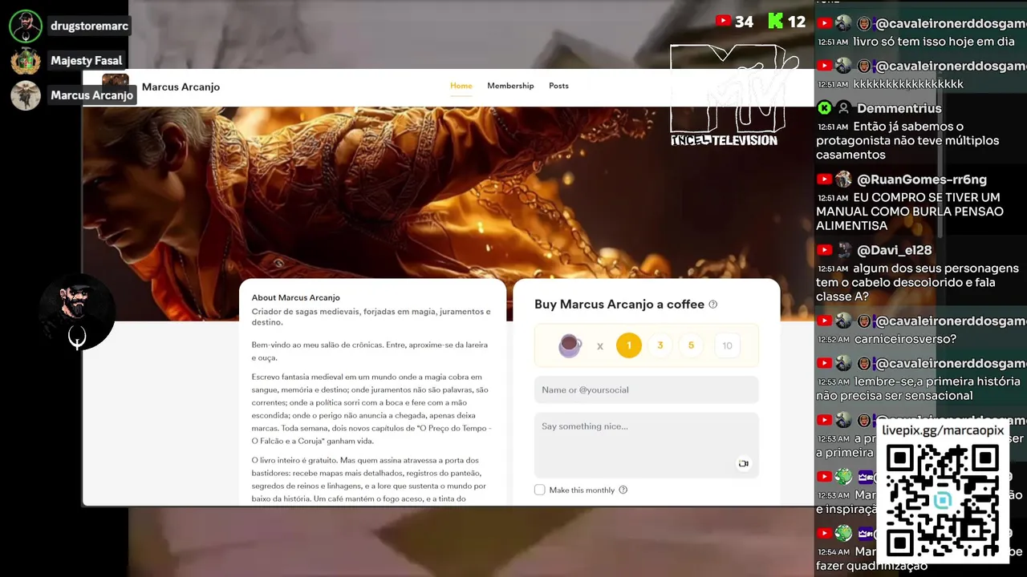
Task: Click the livepix.gg/marcaopix link text
Action: [x=943, y=430]
